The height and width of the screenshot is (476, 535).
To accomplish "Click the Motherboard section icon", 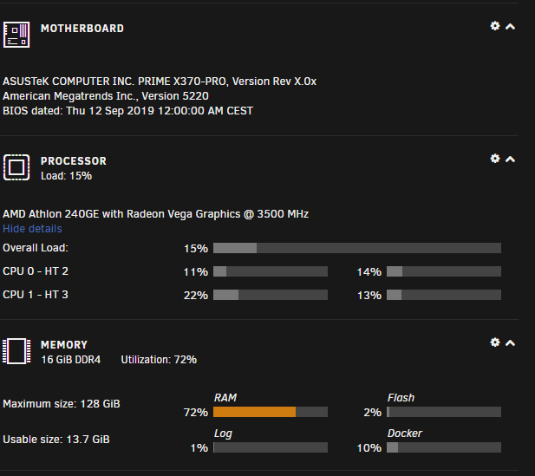I will (x=16, y=34).
